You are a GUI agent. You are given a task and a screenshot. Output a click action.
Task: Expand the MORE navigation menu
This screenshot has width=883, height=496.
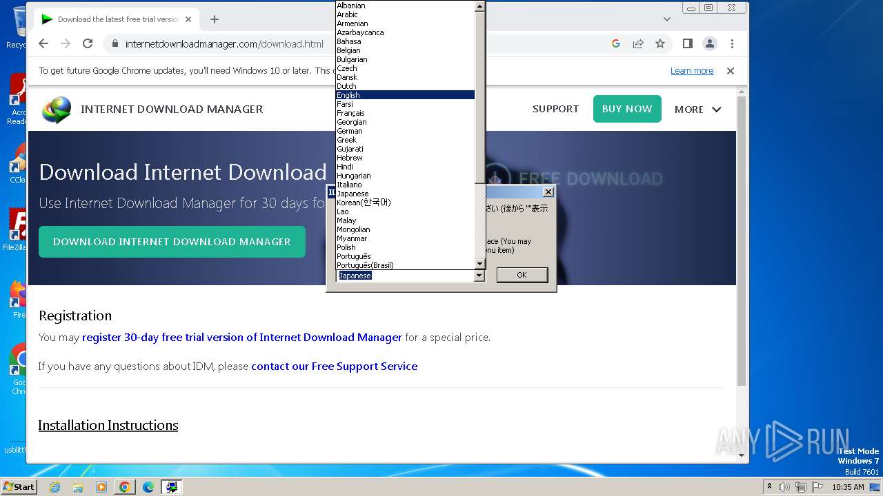[697, 110]
